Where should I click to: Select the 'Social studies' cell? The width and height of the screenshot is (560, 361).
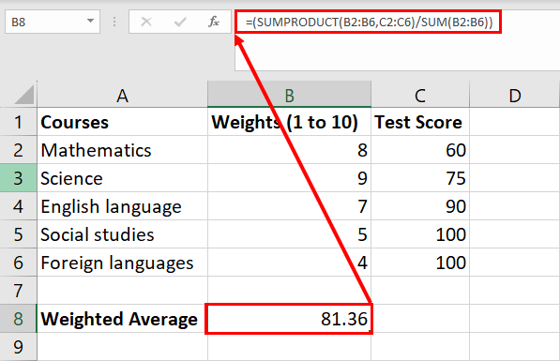122,234
